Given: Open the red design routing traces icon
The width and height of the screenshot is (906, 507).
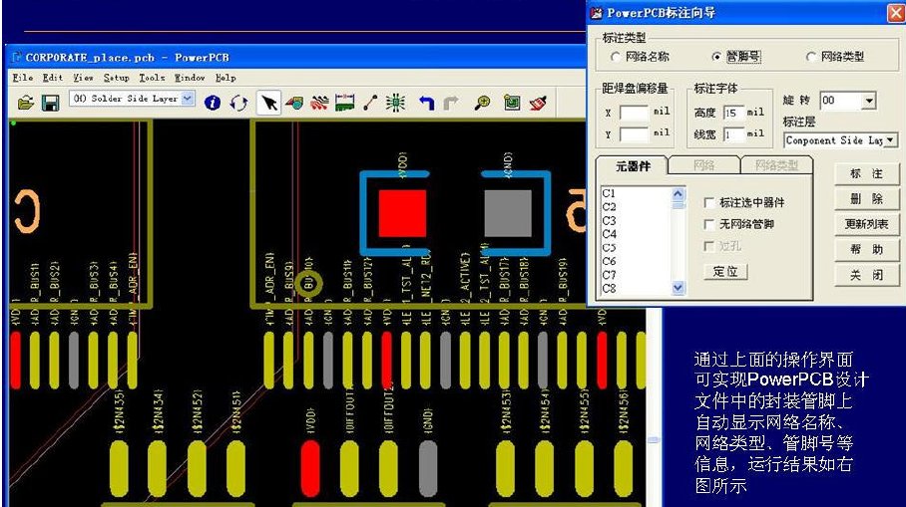Looking at the screenshot, I should [x=319, y=103].
